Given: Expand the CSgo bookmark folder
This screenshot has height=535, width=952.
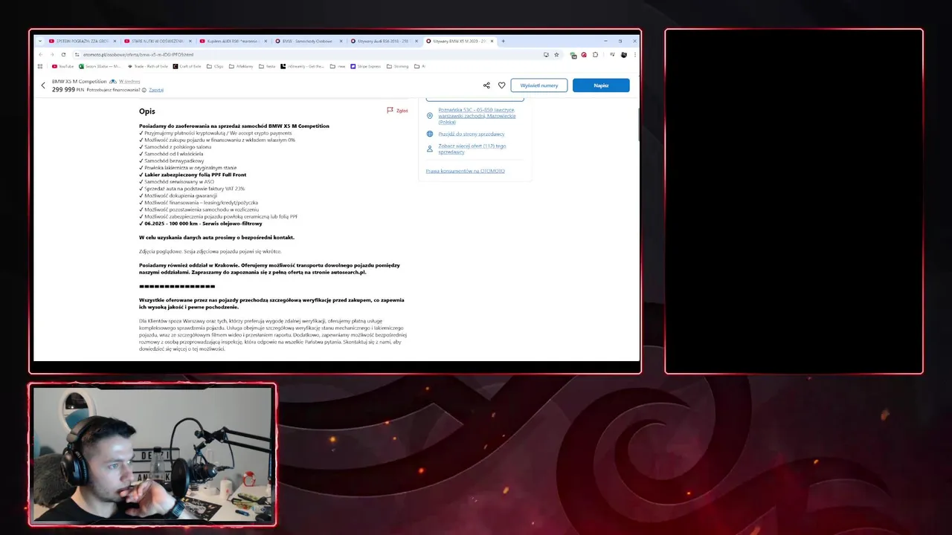Looking at the screenshot, I should tap(215, 66).
